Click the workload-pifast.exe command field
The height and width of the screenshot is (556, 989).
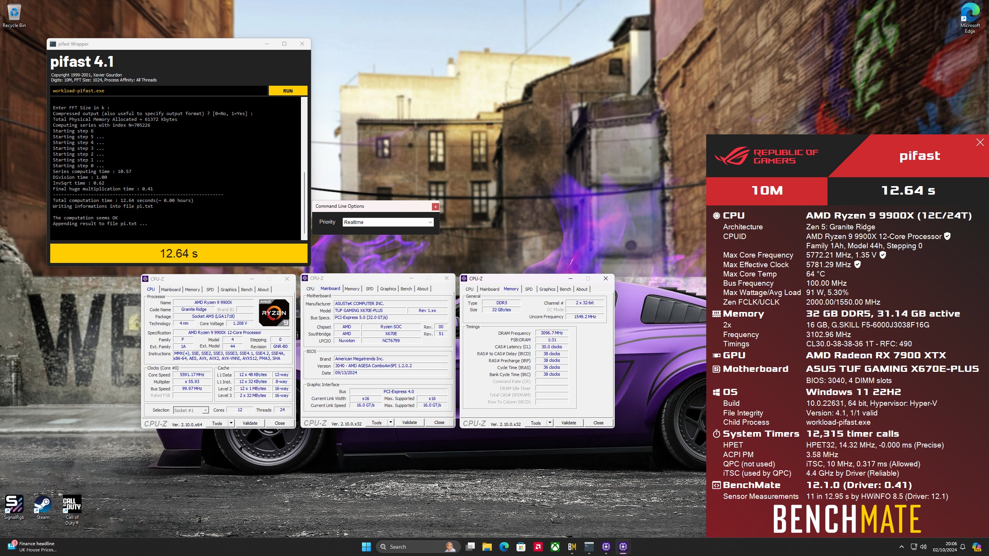point(158,91)
